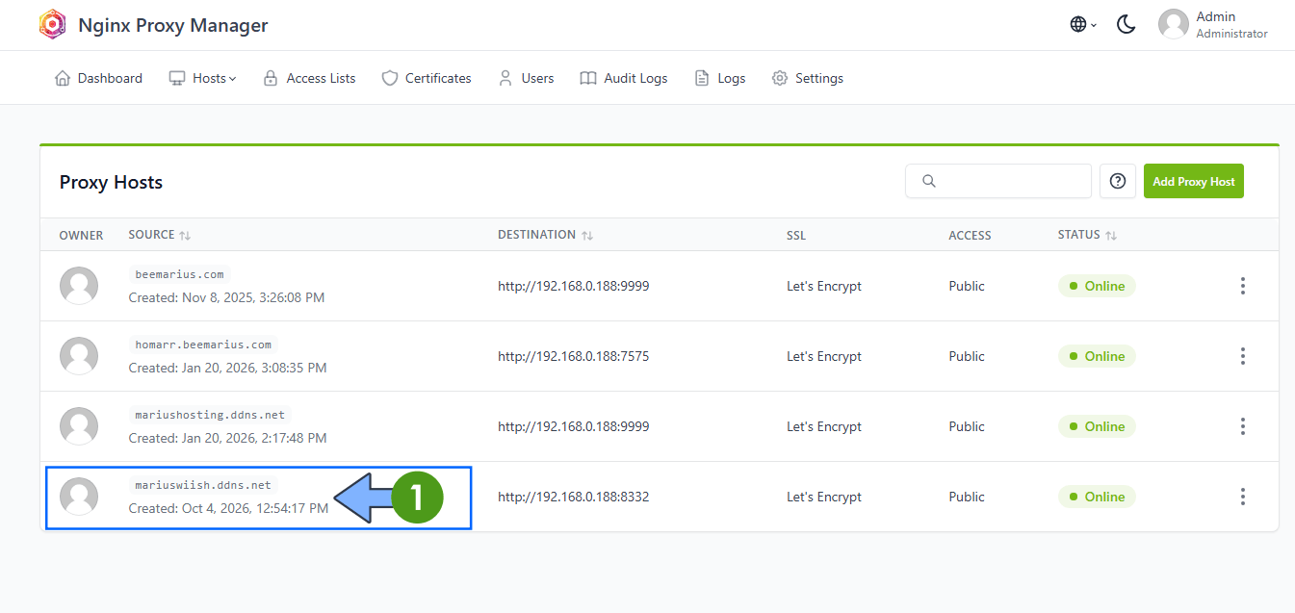Click the proxy hosts search field
1295x613 pixels.
pyautogui.click(x=998, y=181)
